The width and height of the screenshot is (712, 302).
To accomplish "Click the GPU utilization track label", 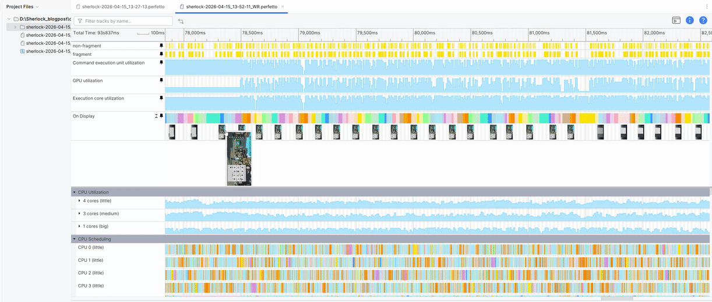I will pos(87,81).
